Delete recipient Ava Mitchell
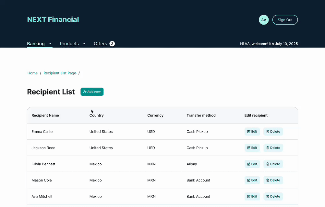 273,196
